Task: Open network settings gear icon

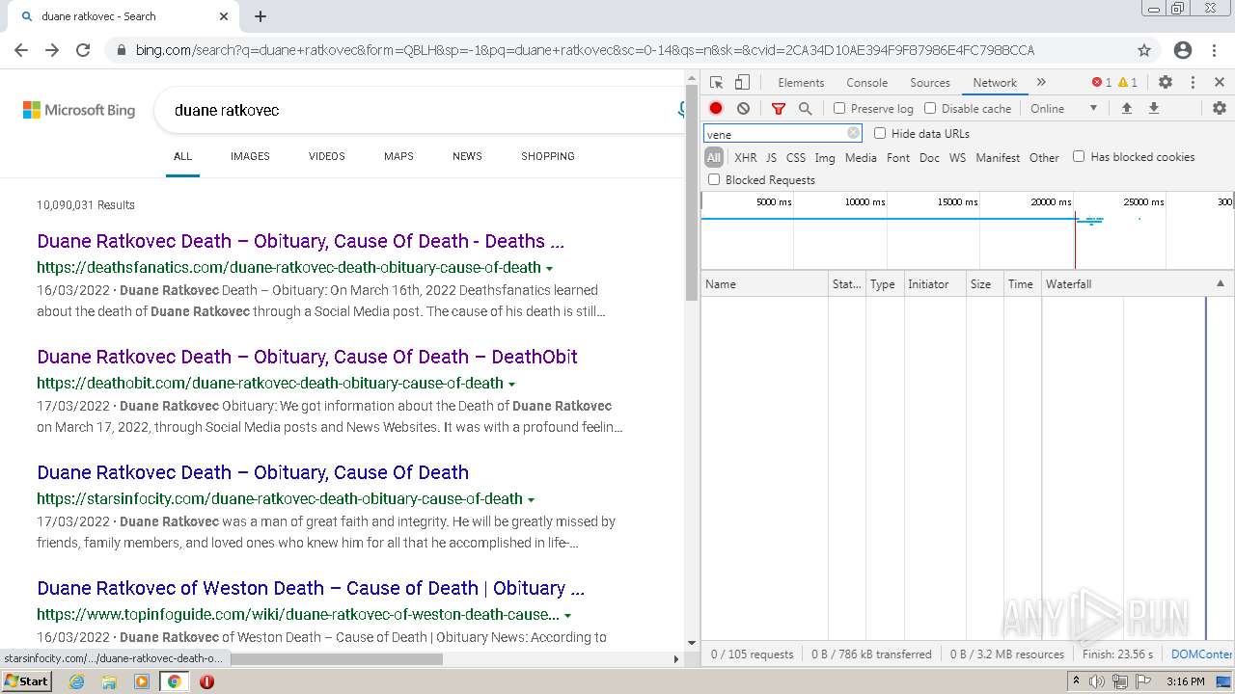Action: pyautogui.click(x=1220, y=108)
